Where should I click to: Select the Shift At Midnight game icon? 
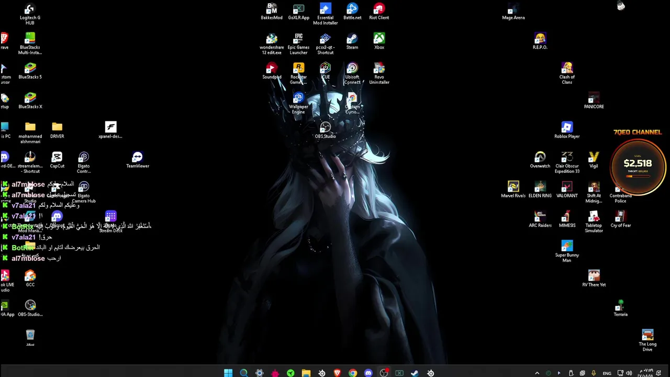point(594,193)
